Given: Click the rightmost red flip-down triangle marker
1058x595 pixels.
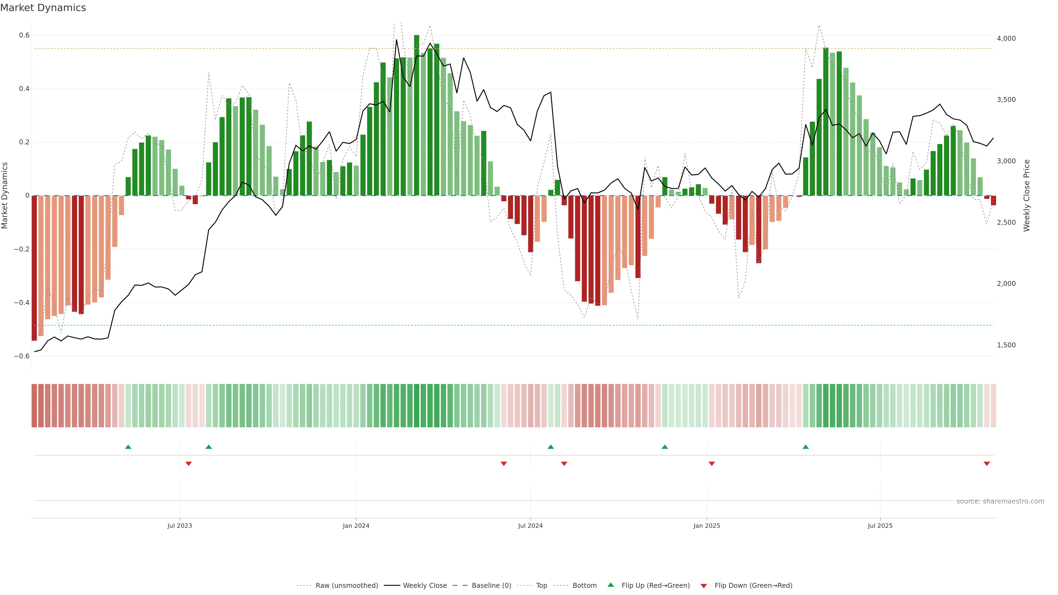Looking at the screenshot, I should click(987, 464).
